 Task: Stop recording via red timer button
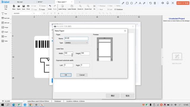click(x=183, y=3)
